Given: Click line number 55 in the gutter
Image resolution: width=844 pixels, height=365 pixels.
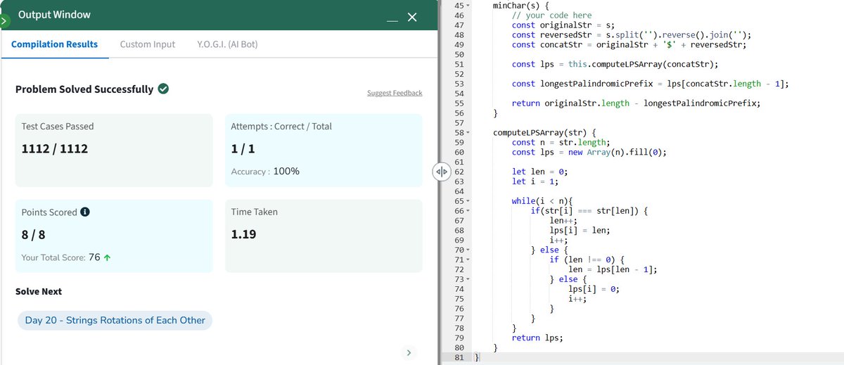Looking at the screenshot, I should [460, 103].
